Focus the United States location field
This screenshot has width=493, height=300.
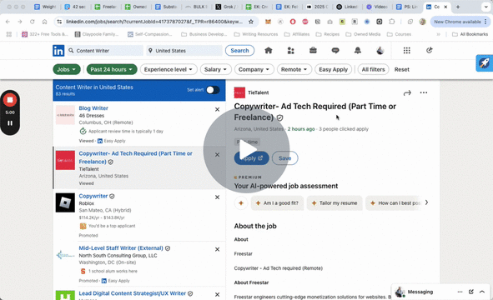184,51
